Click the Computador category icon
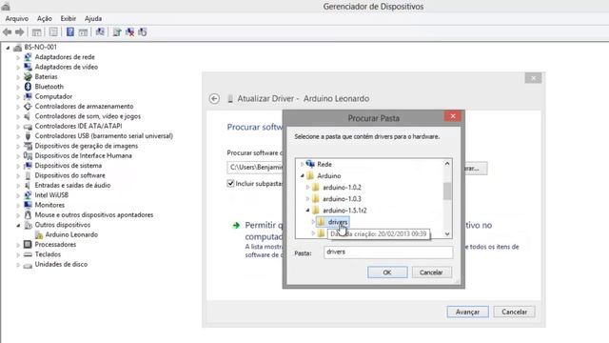609x343 pixels. [28, 96]
